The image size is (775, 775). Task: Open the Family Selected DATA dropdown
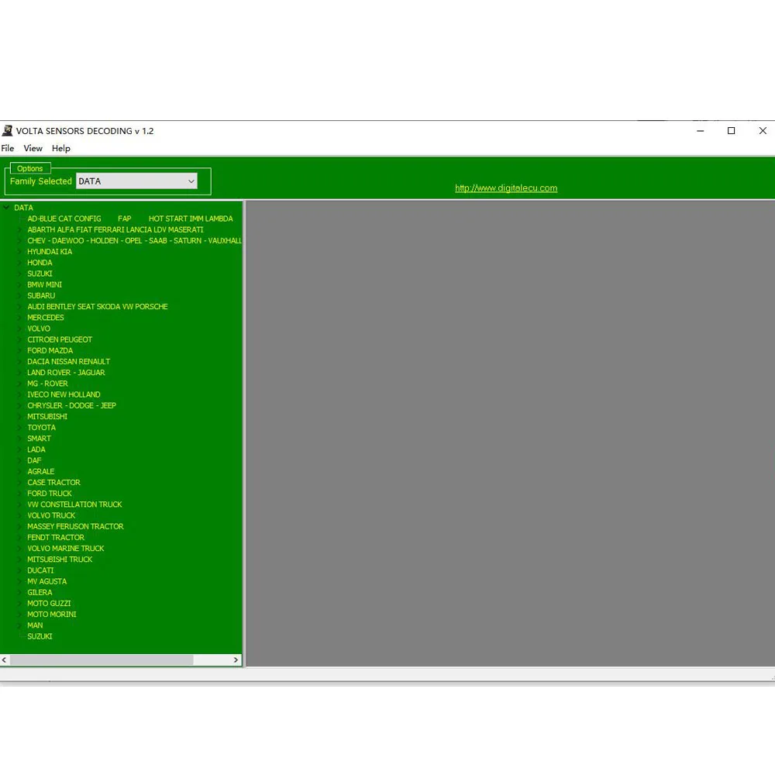(x=137, y=181)
